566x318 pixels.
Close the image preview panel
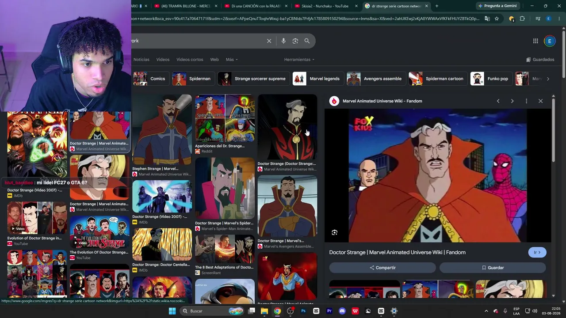[540, 101]
